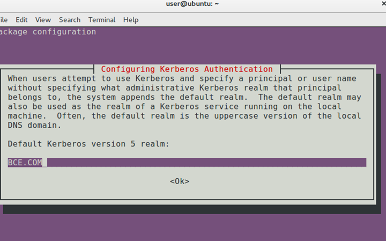Open the View menu
Viewport: 386px width, 241px height.
tap(43, 20)
